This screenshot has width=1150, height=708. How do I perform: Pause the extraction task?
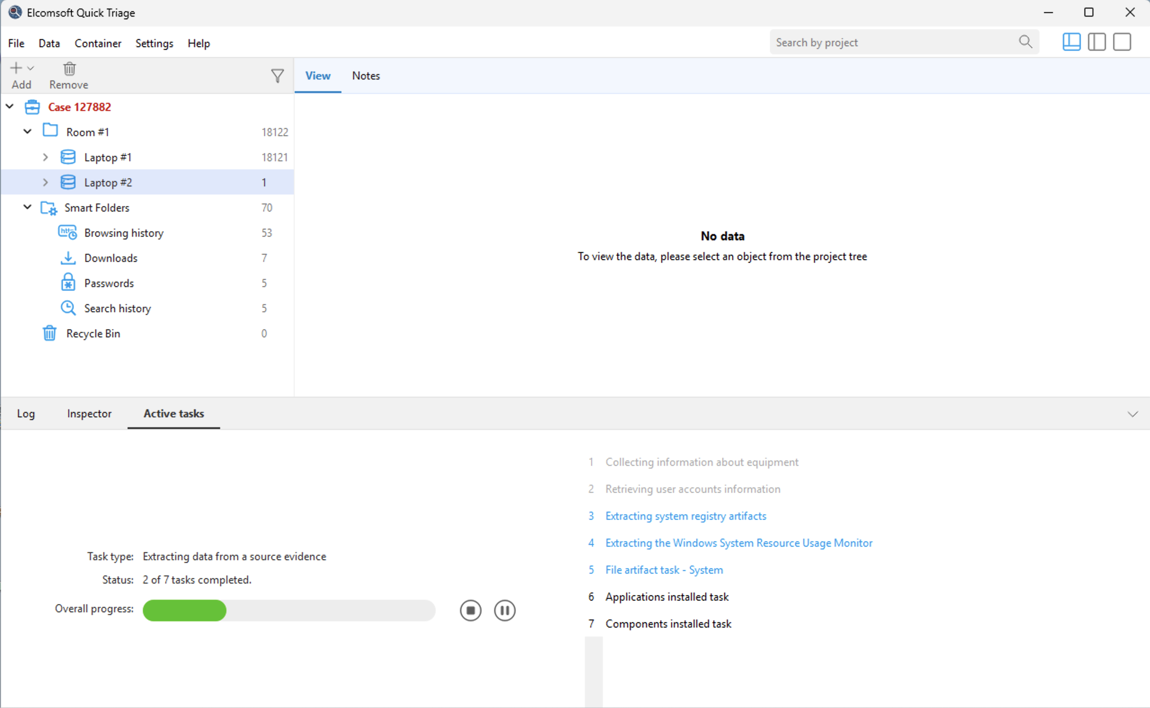(x=504, y=610)
